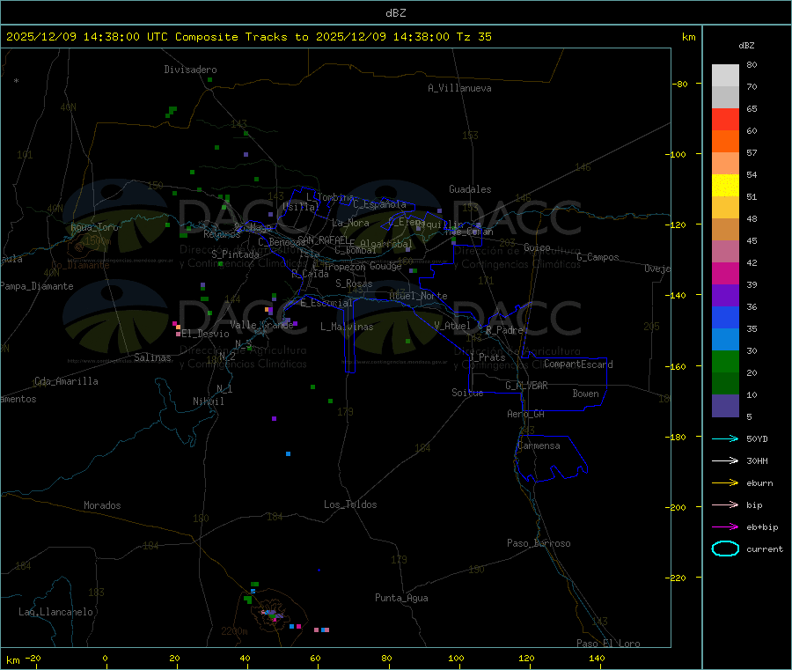Click the cyan current ellipse legend icon
792x670 pixels.
click(725, 549)
